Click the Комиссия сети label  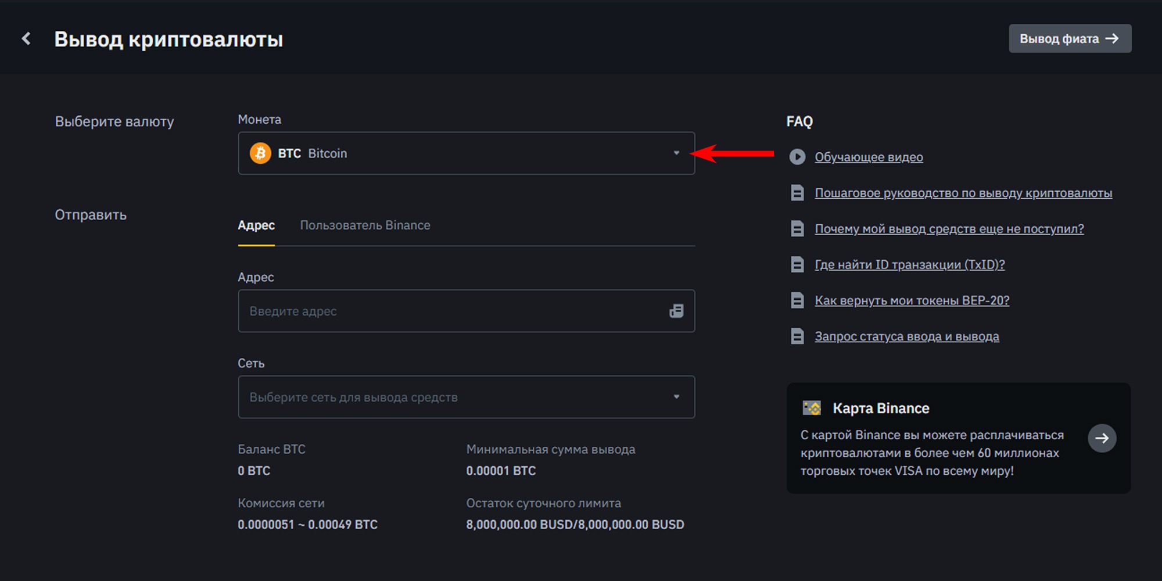(x=281, y=503)
